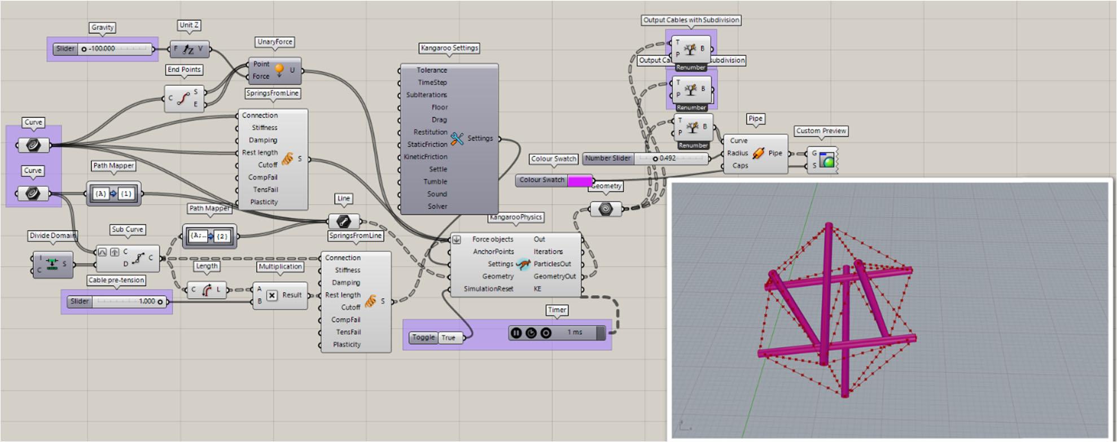Click the lower Curve parameter hexagon icon
The image size is (1117, 442).
(x=33, y=194)
